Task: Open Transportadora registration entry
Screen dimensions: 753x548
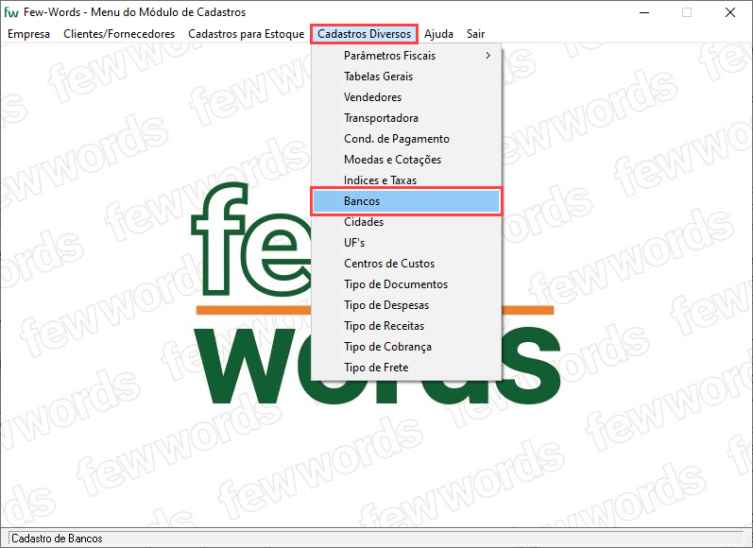Action: (406, 118)
